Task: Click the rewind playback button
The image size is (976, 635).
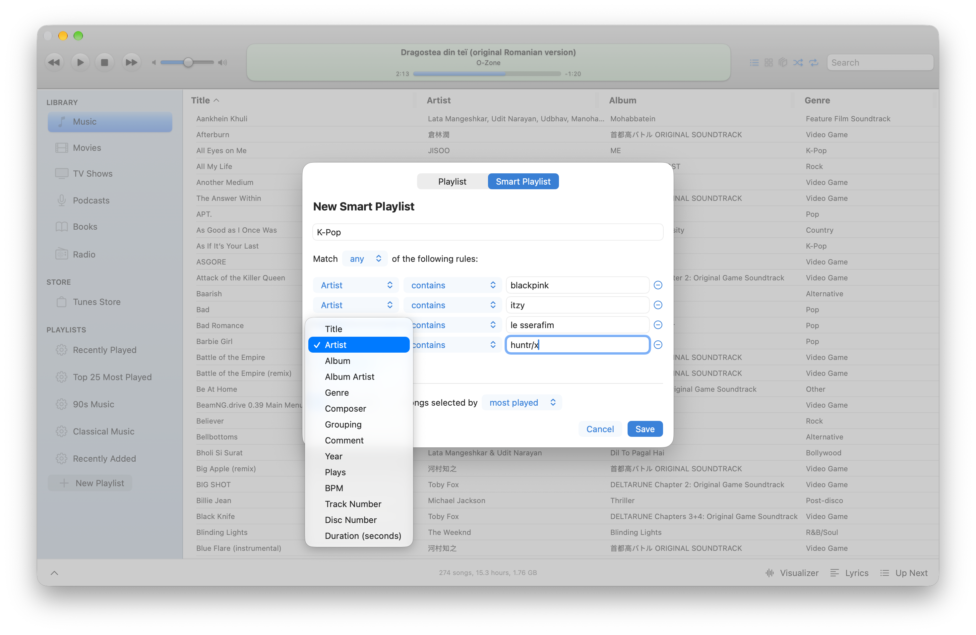Action: [54, 62]
